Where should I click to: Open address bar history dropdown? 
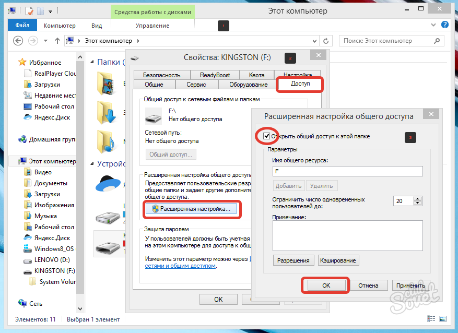coord(314,41)
